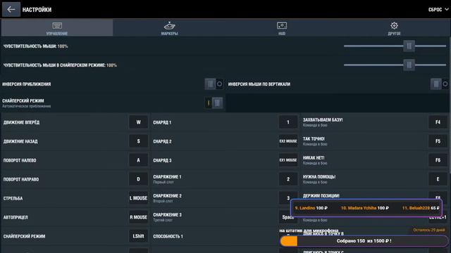Open the Маркеры tab

(169, 28)
